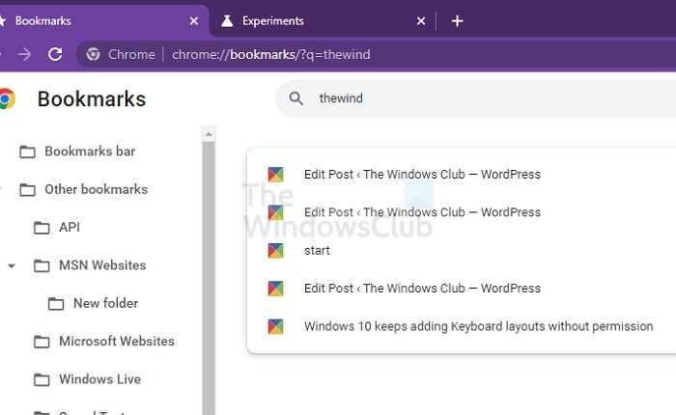Select New folder in the tree
This screenshot has width=676, height=415.
click(105, 303)
